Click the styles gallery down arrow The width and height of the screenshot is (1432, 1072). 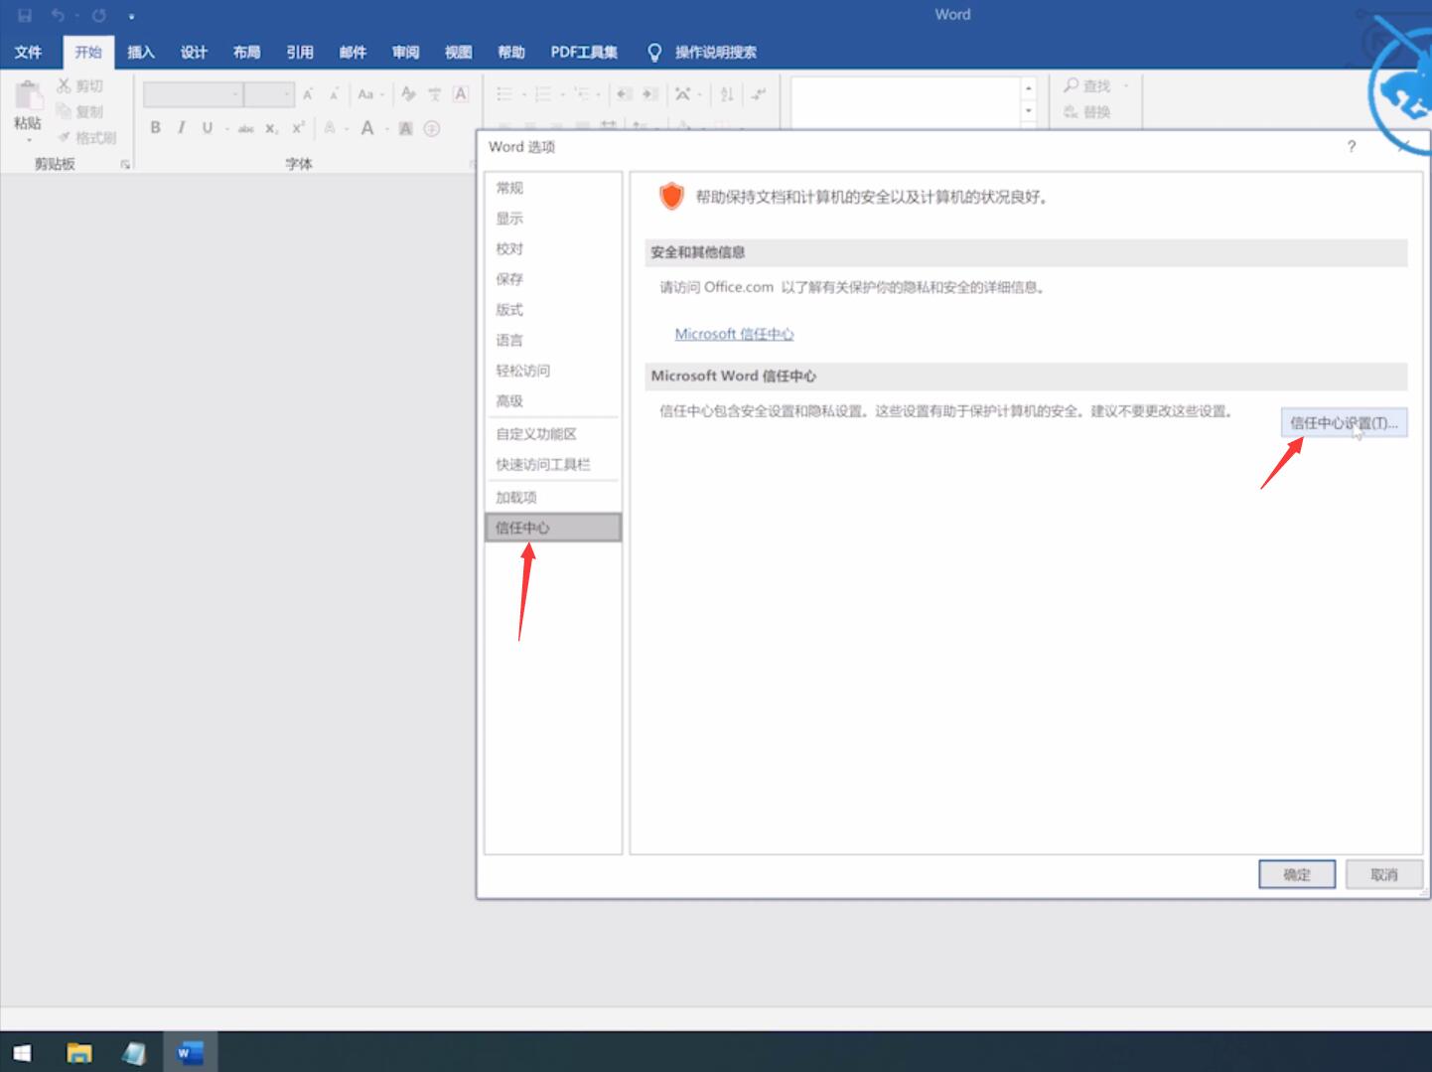1029,110
